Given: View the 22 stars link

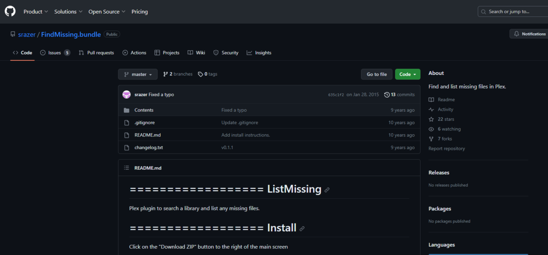Looking at the screenshot, I should 441,119.
